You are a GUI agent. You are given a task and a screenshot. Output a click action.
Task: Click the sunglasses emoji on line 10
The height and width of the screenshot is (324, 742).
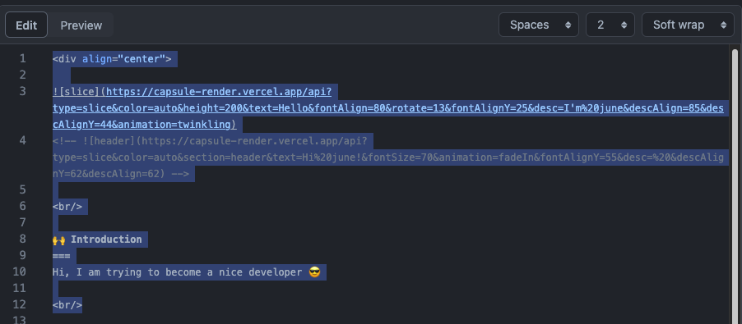(x=314, y=272)
